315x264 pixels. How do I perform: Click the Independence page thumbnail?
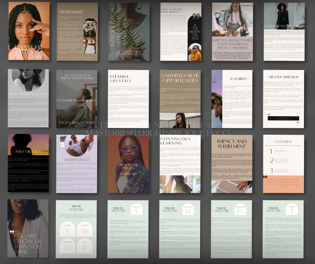(x=77, y=163)
